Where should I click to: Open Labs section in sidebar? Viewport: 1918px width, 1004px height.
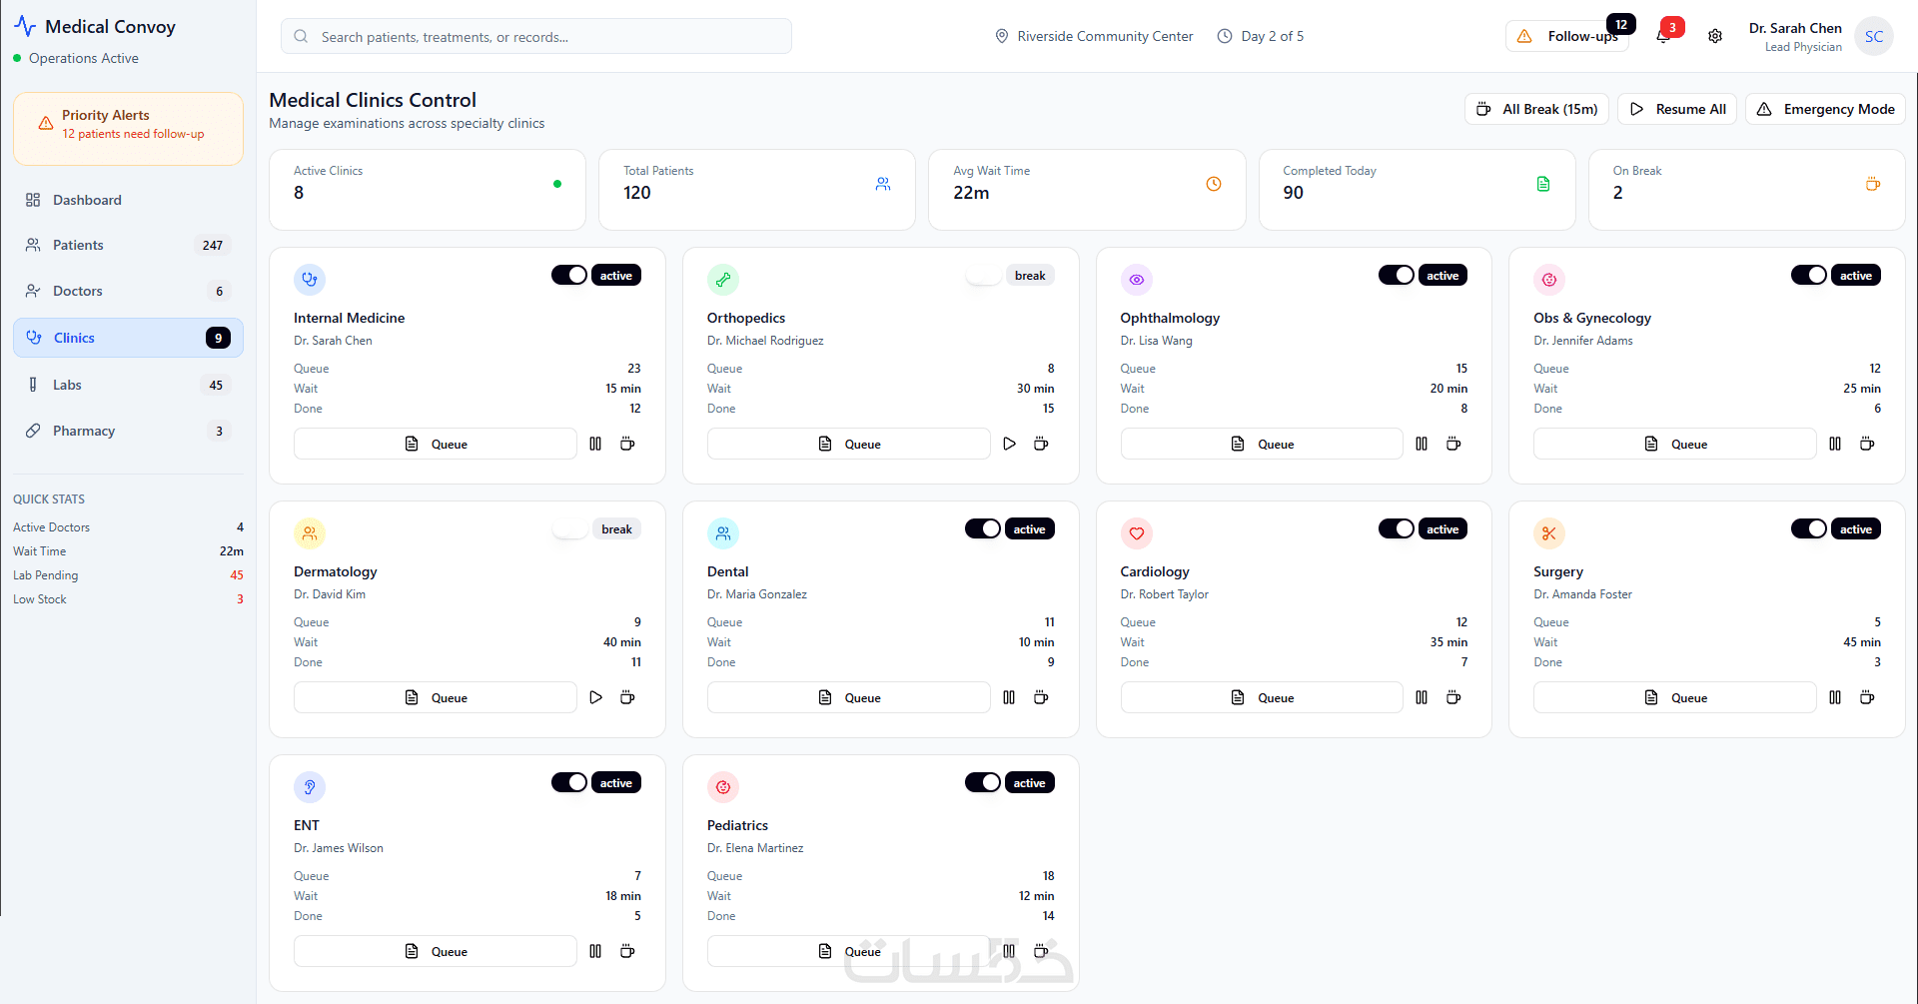[x=128, y=385]
